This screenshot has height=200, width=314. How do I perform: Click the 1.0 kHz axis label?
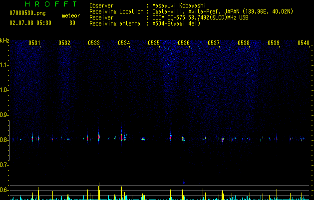[x=4, y=90]
